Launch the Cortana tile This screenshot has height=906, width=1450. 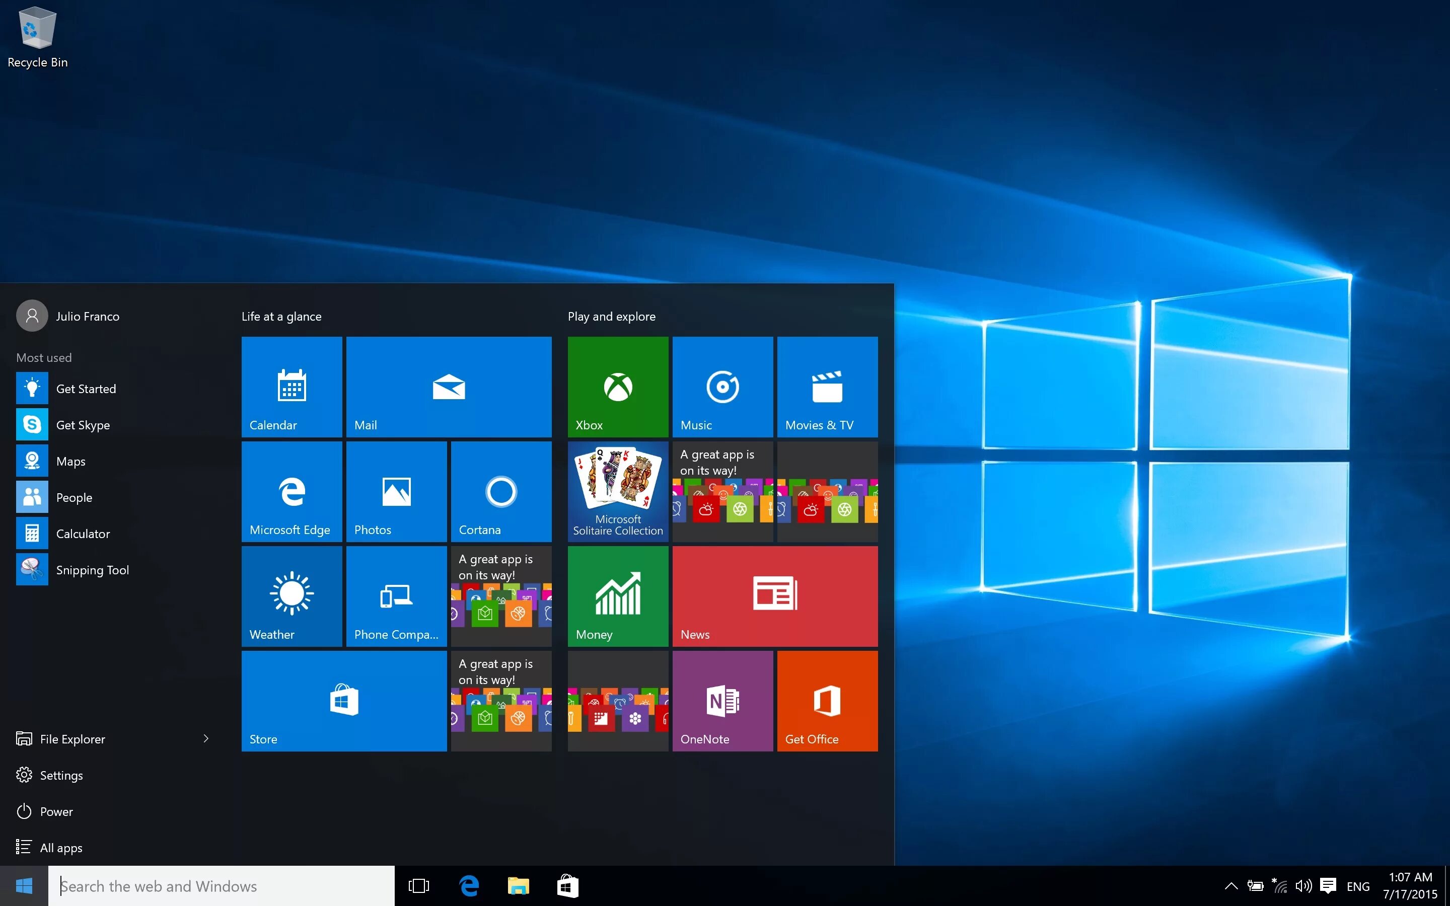[500, 491]
